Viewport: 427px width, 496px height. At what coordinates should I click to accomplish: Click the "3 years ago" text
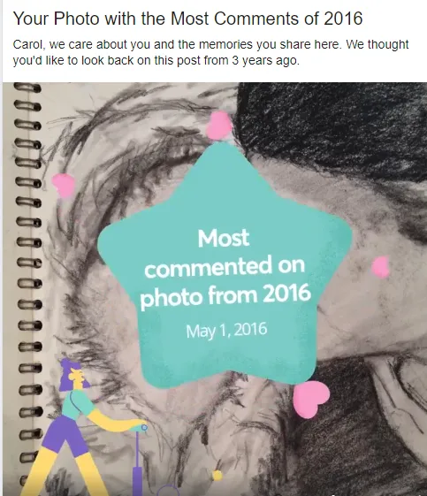coord(265,60)
